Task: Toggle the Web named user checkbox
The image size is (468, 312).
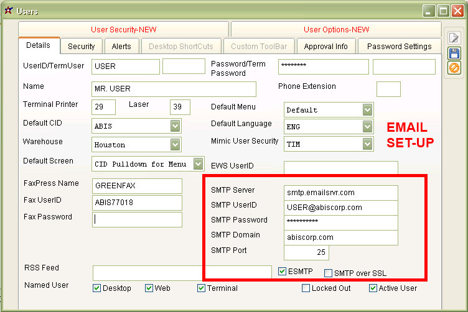Action: click(149, 288)
